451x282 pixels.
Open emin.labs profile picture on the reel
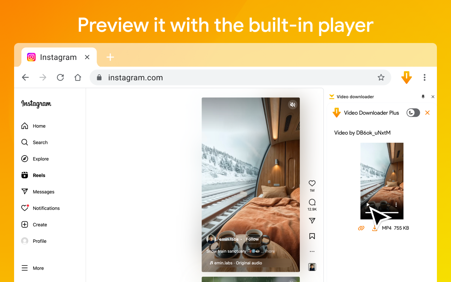211,239
